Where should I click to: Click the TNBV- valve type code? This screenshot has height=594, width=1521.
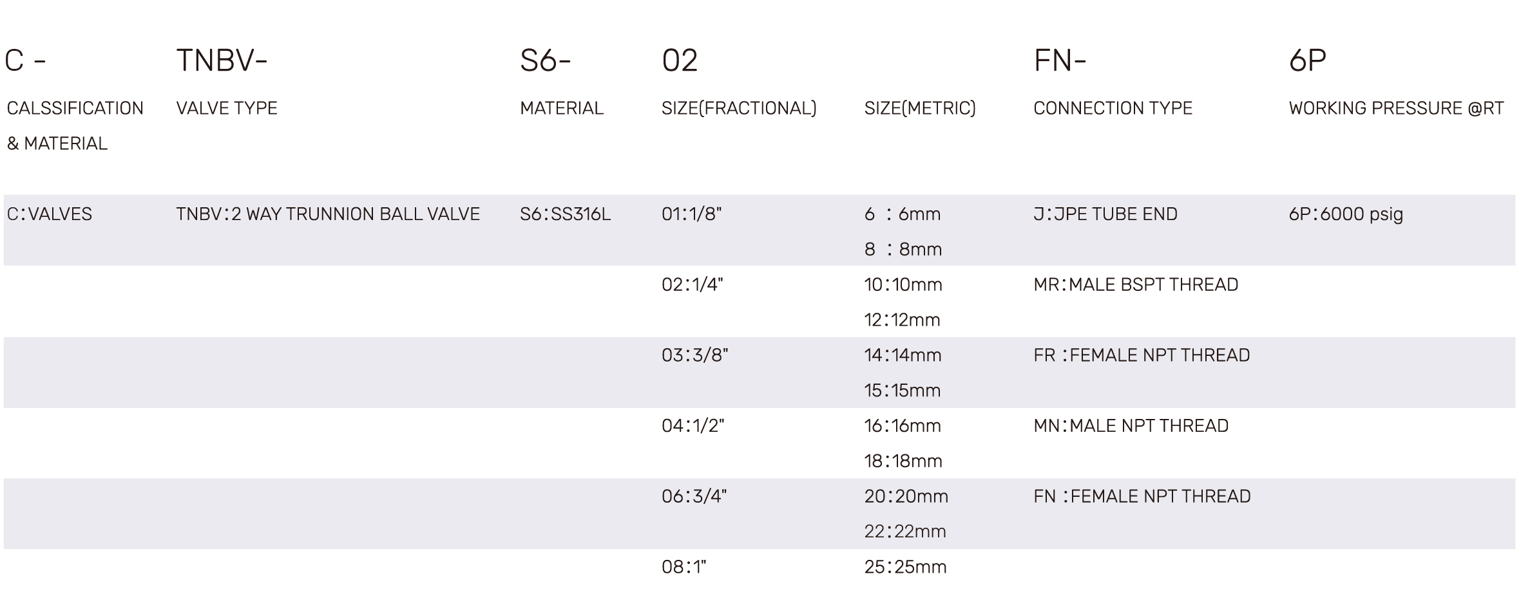tap(222, 60)
